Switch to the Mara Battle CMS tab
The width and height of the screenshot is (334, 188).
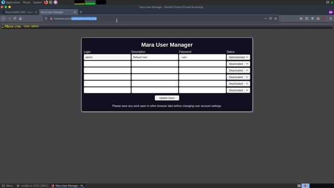19,12
